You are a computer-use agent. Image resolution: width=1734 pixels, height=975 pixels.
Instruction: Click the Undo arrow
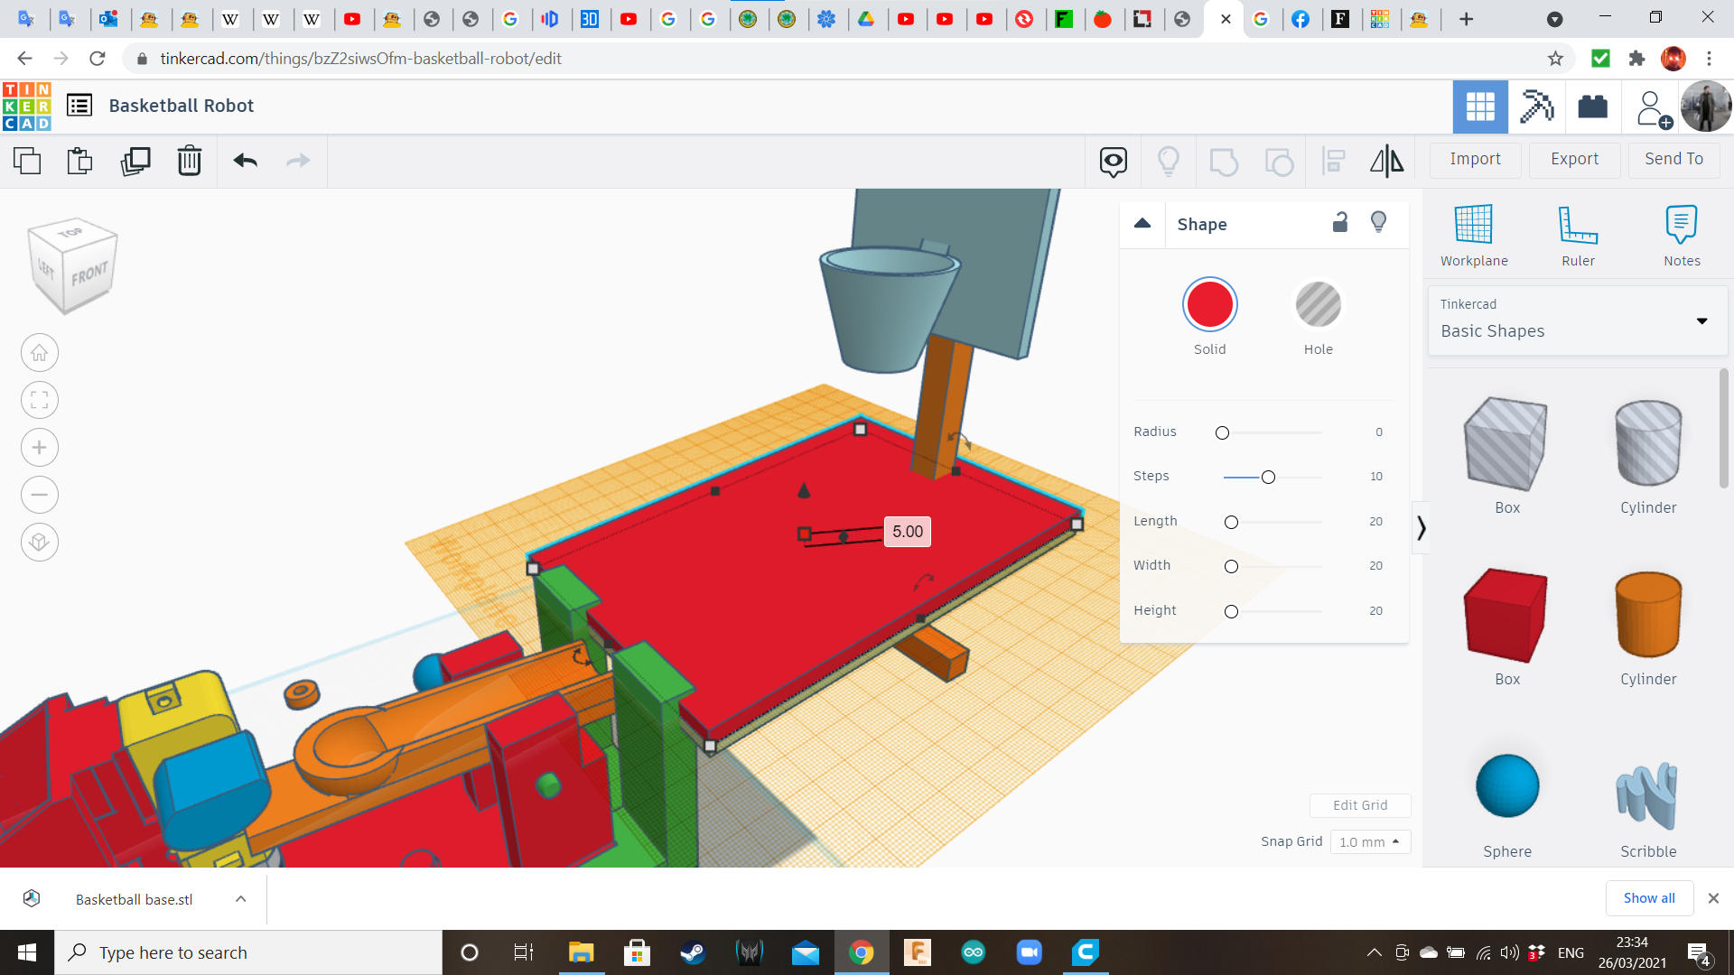click(x=246, y=162)
